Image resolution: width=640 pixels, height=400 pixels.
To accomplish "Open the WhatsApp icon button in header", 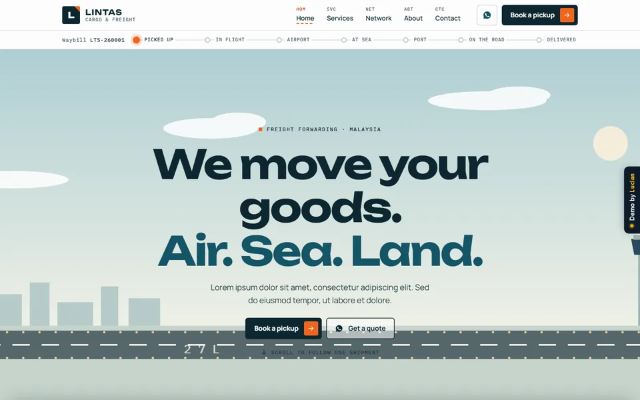I will 487,15.
